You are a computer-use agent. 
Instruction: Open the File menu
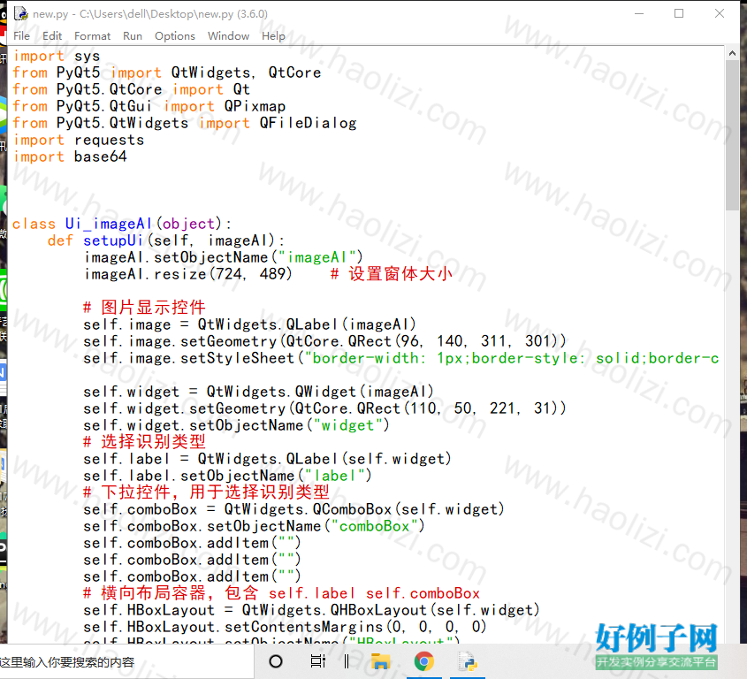(x=21, y=35)
